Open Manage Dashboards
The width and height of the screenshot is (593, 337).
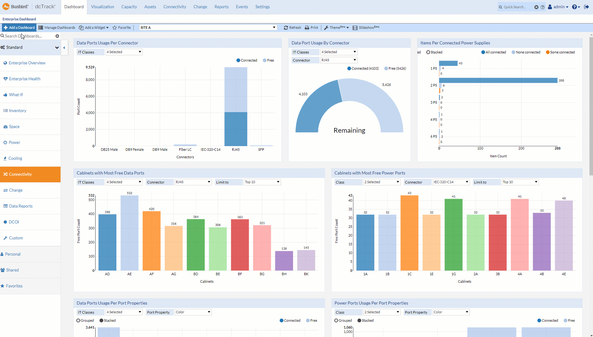57,27
